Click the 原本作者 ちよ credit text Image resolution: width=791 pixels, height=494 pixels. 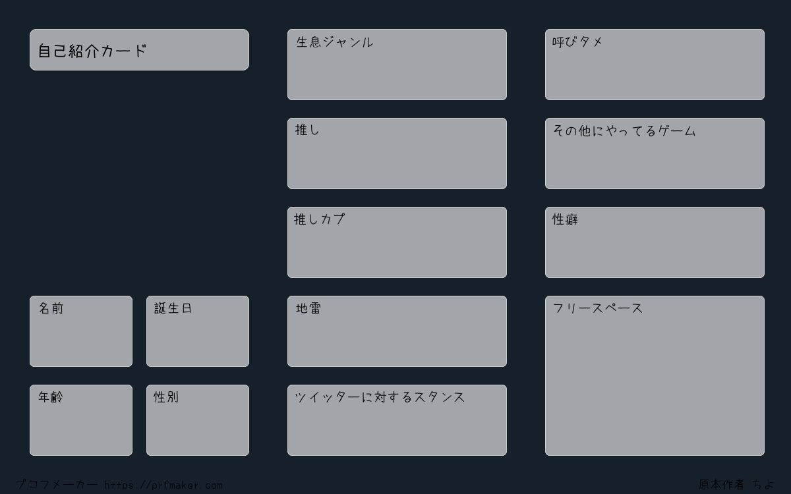coord(736,485)
